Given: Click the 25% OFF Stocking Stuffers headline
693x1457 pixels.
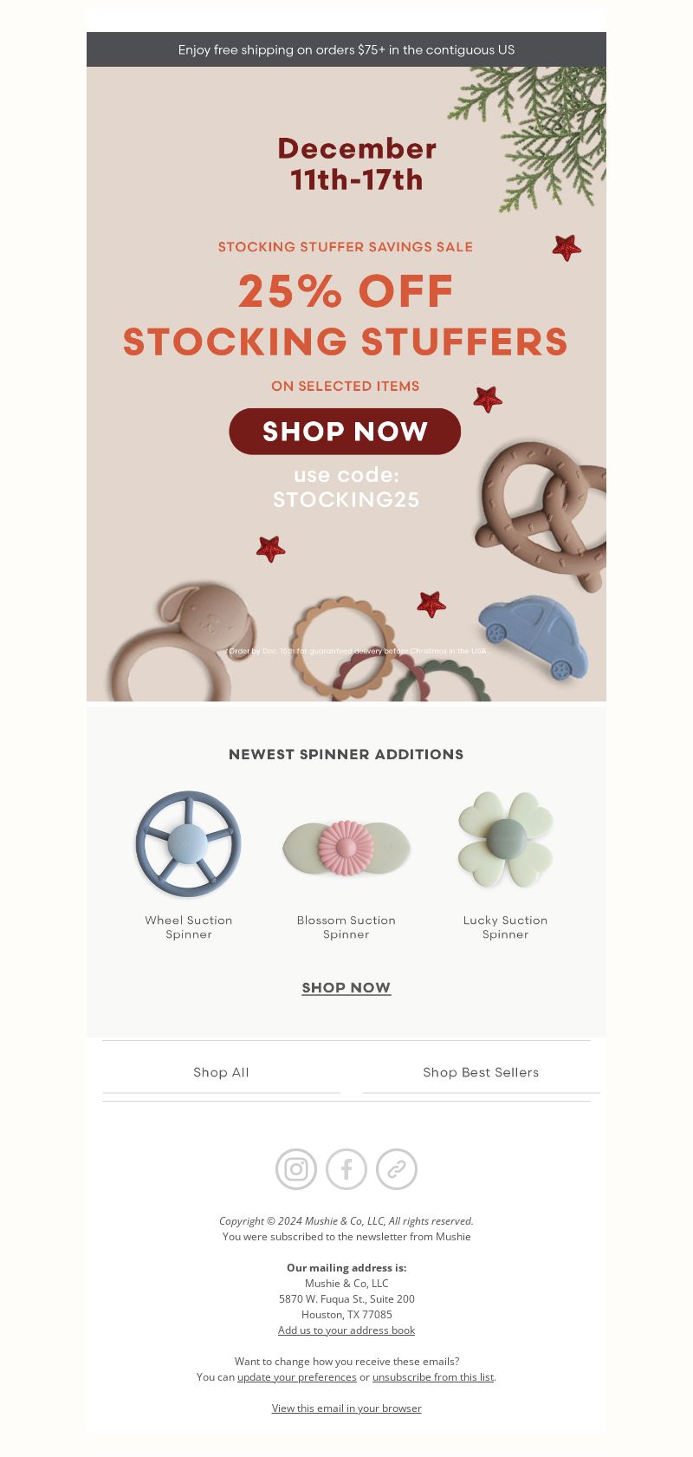Looking at the screenshot, I should [345, 316].
